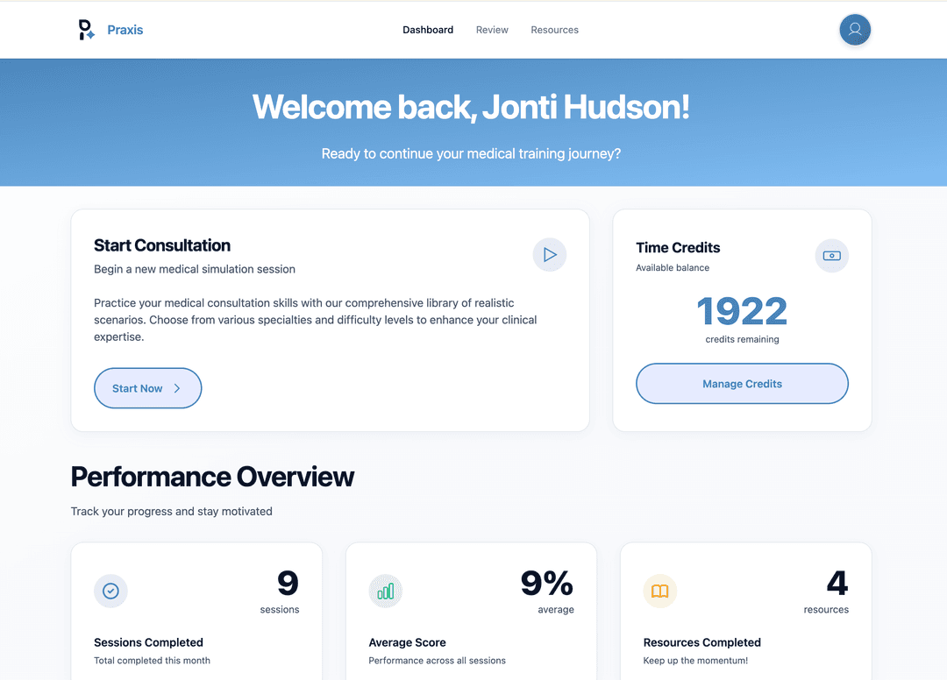Open Manage Credits
947x680 pixels.
[x=742, y=384]
